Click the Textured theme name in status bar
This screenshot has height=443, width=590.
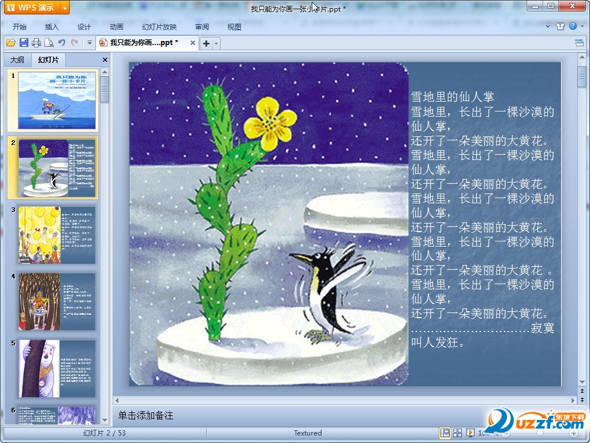click(308, 433)
